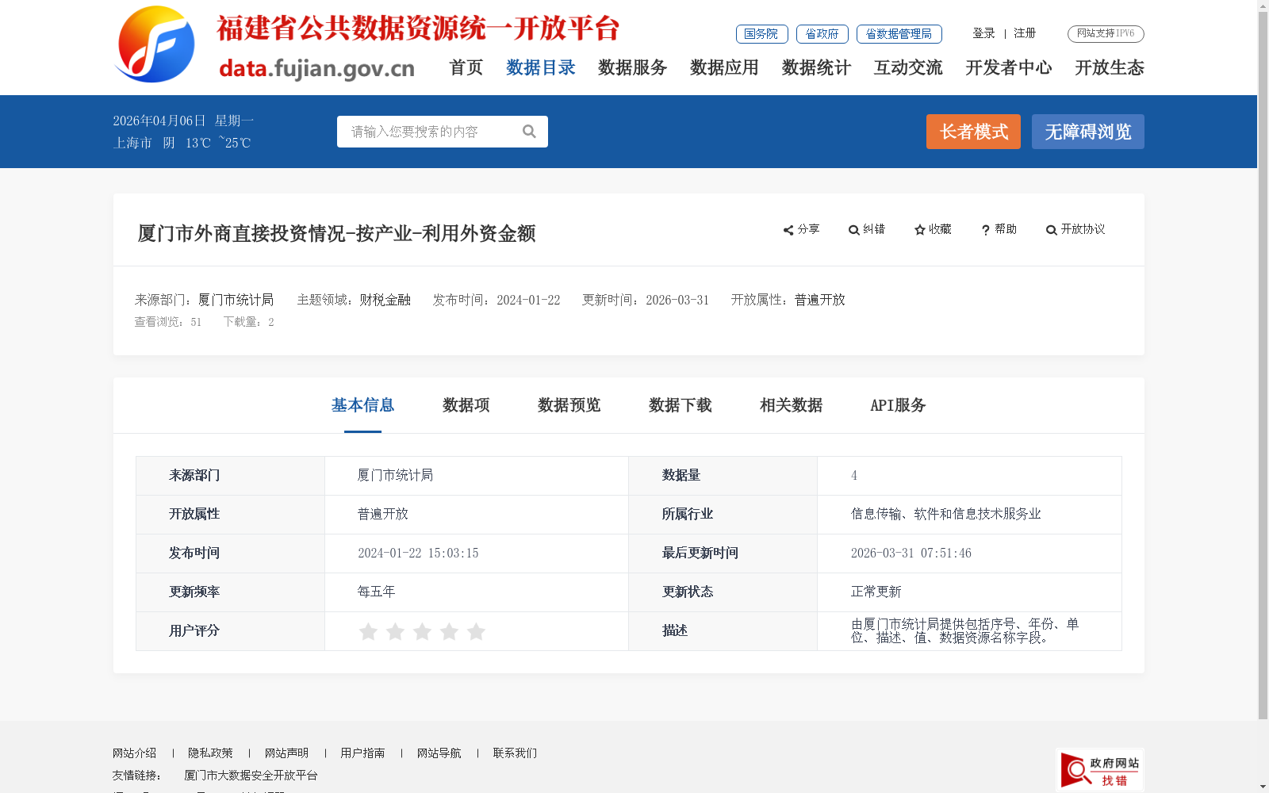Image resolution: width=1269 pixels, height=793 pixels.
Task: Click the dataset title 厦门市外商直接投资情况
Action: pyautogui.click(x=336, y=234)
